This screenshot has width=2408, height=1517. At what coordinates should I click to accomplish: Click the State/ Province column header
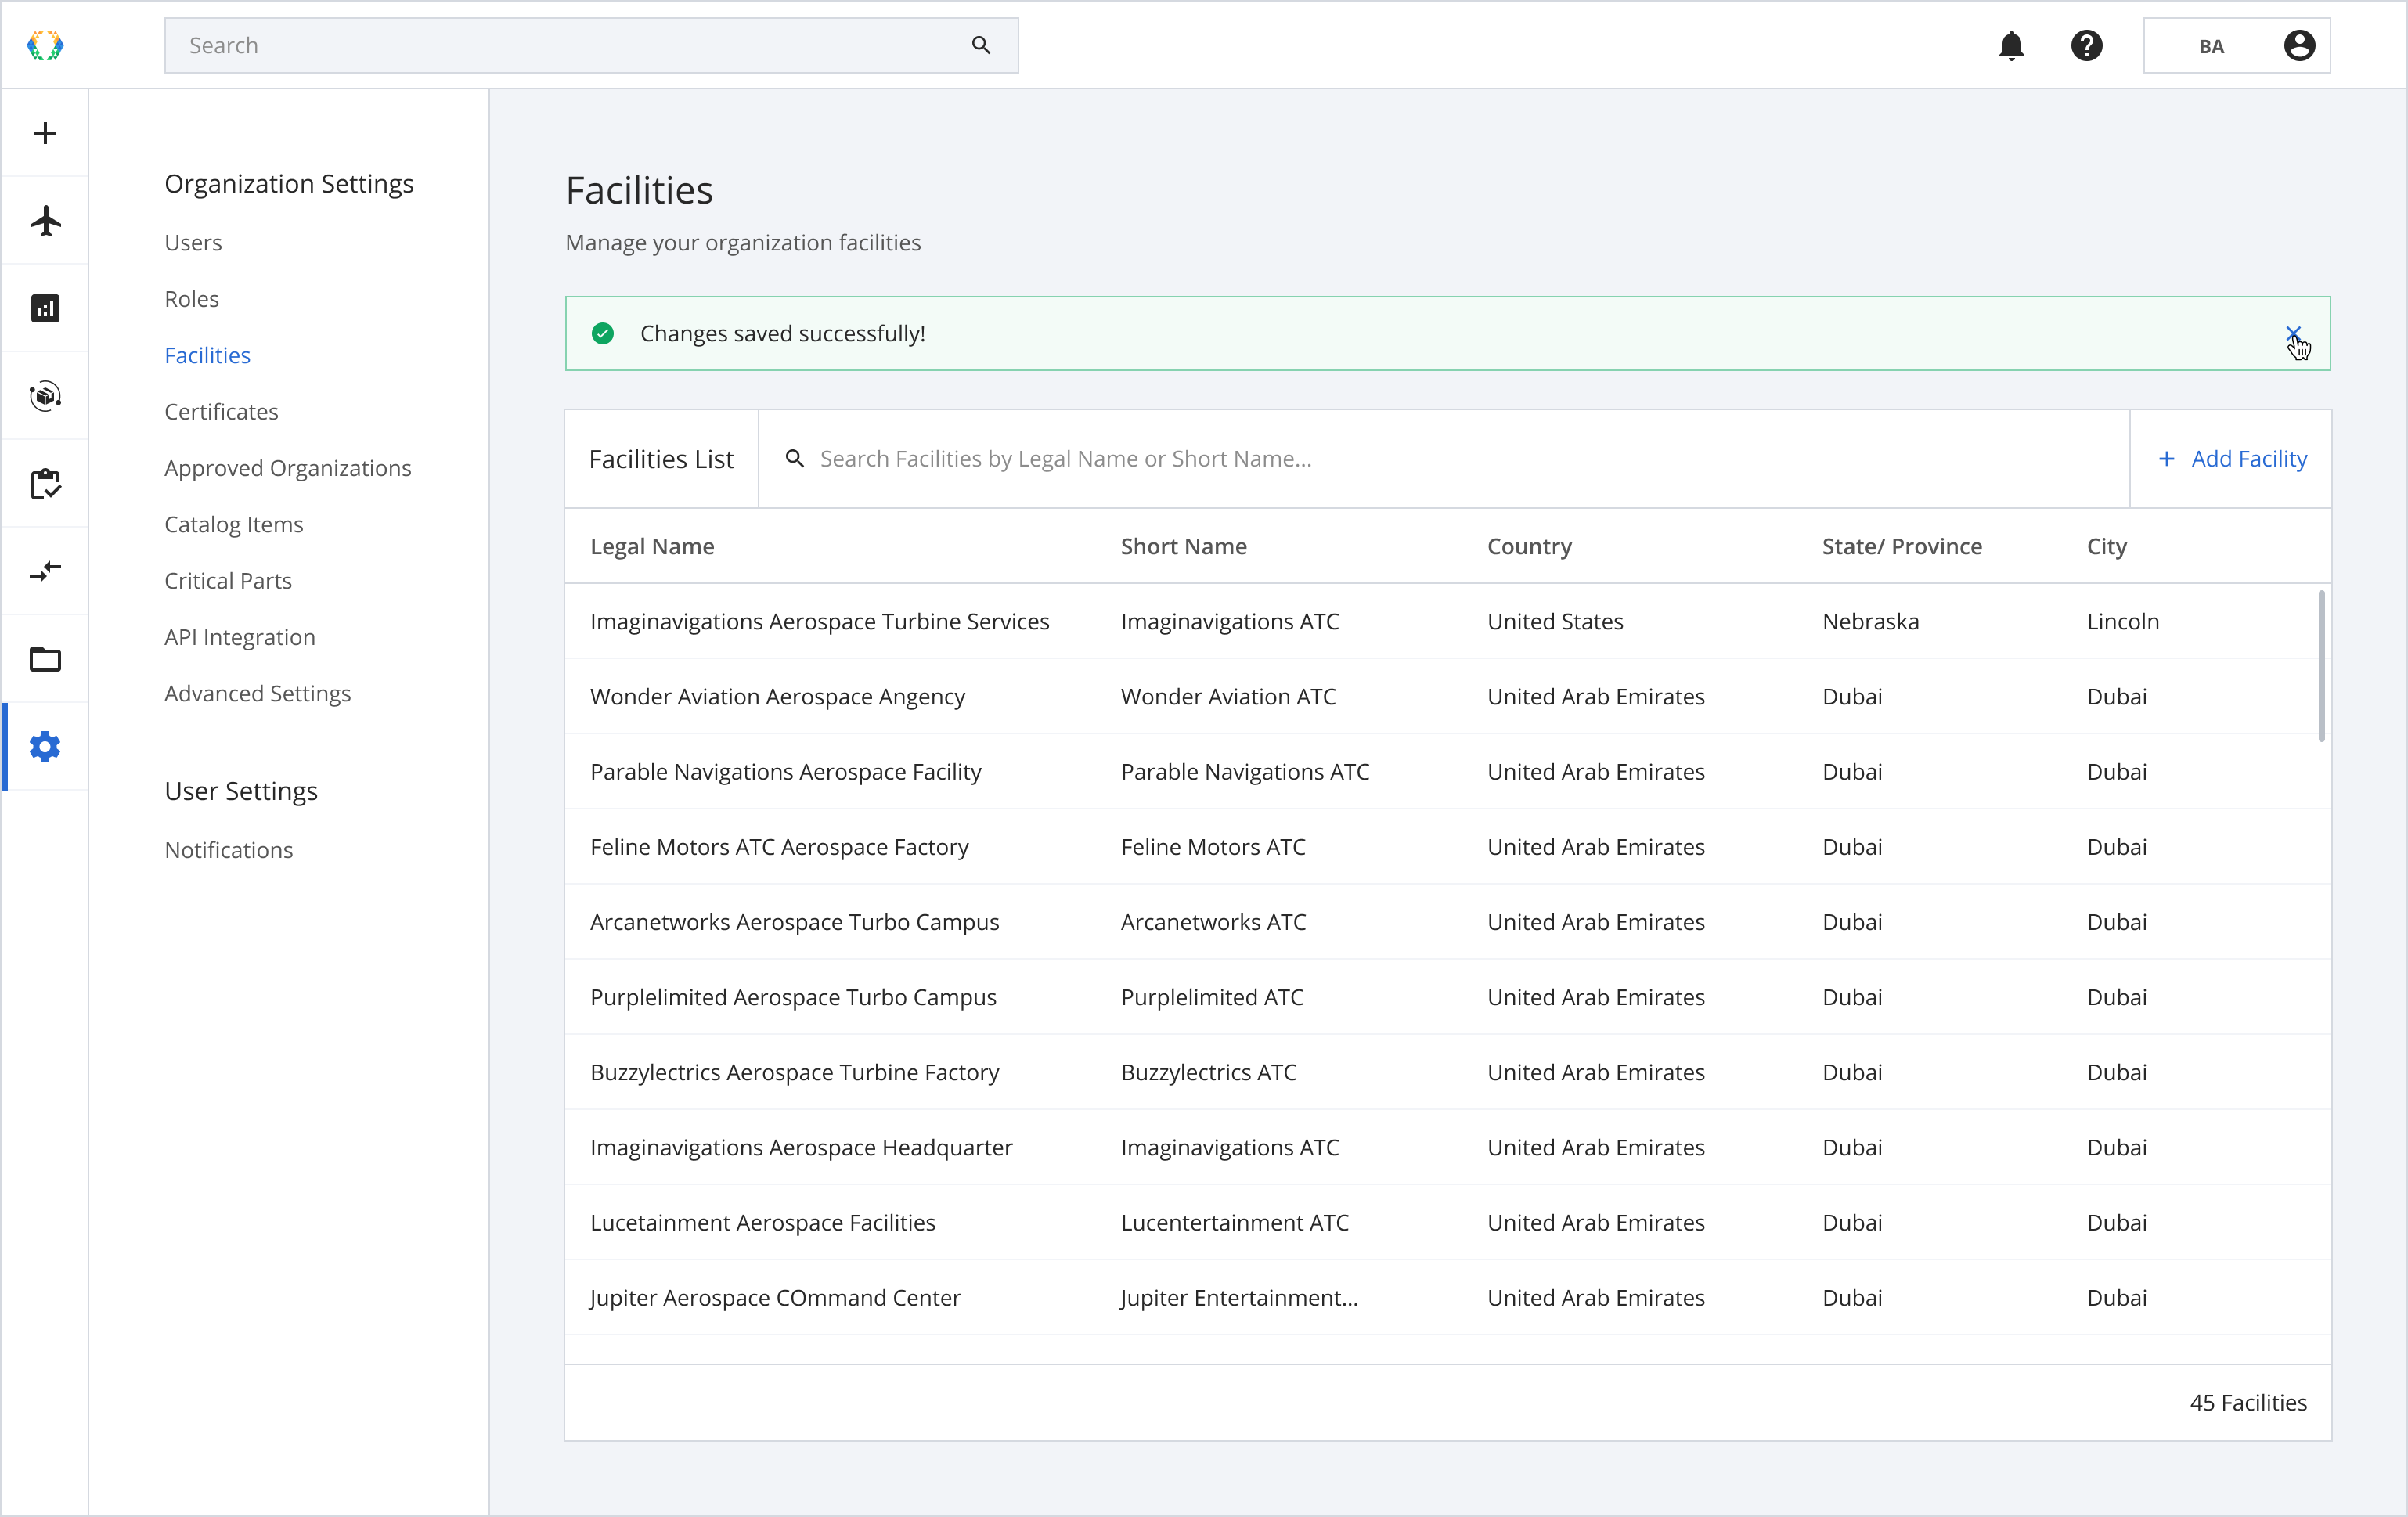pyautogui.click(x=1902, y=546)
